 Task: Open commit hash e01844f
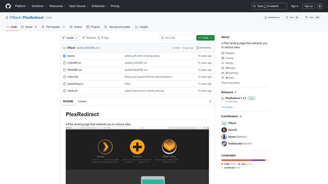(176, 48)
